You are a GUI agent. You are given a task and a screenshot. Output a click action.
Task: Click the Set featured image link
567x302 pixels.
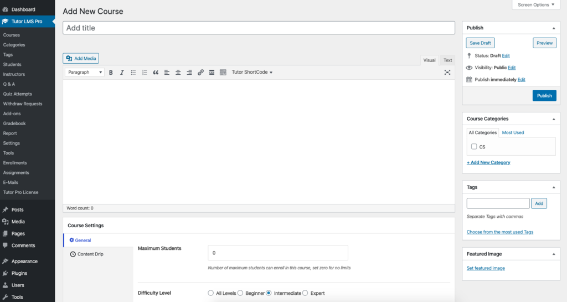(486, 268)
